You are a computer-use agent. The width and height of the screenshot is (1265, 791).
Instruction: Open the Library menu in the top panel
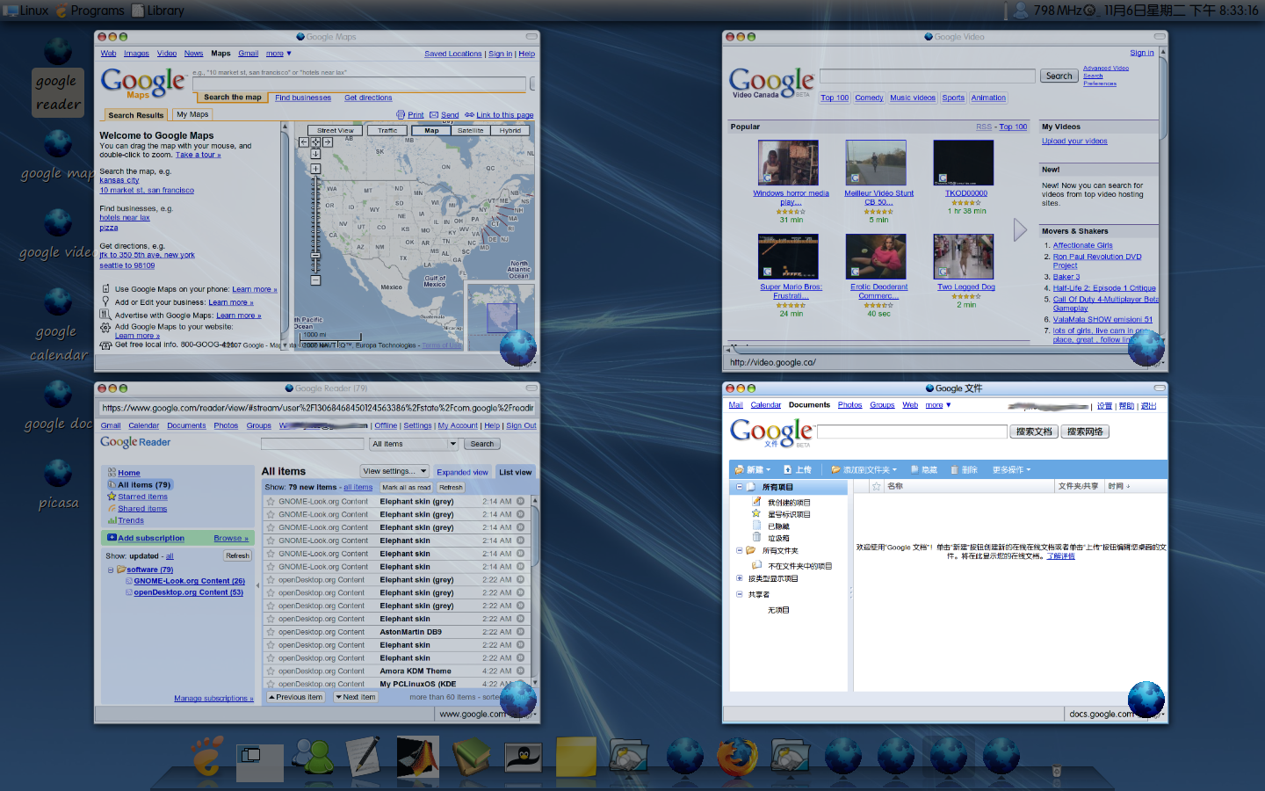[x=158, y=11]
